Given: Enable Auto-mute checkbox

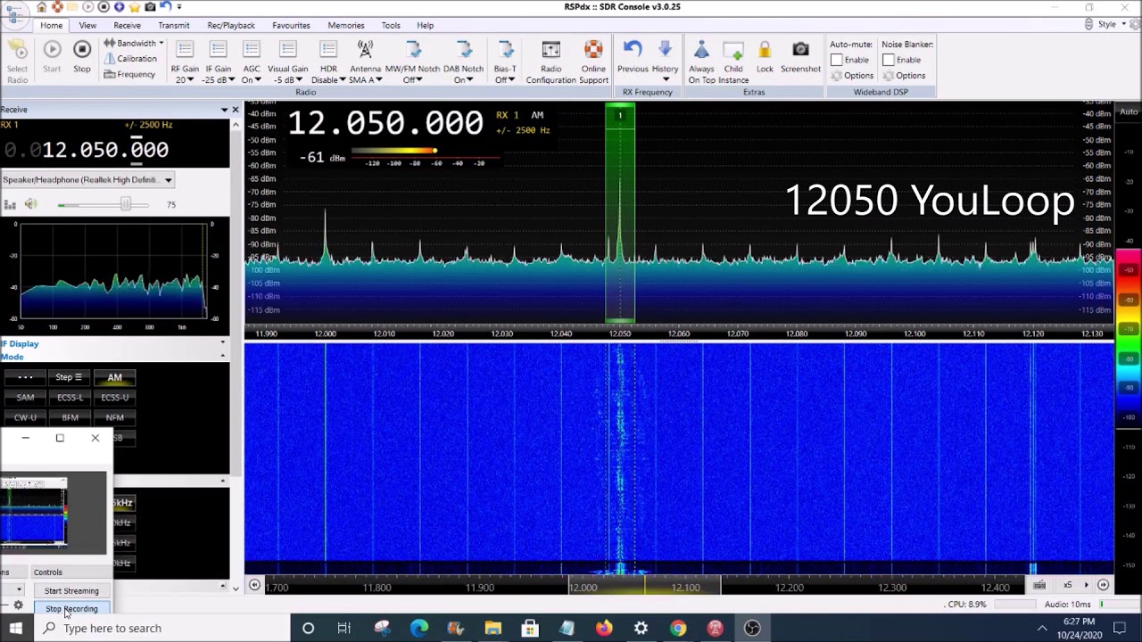Looking at the screenshot, I should [x=836, y=60].
